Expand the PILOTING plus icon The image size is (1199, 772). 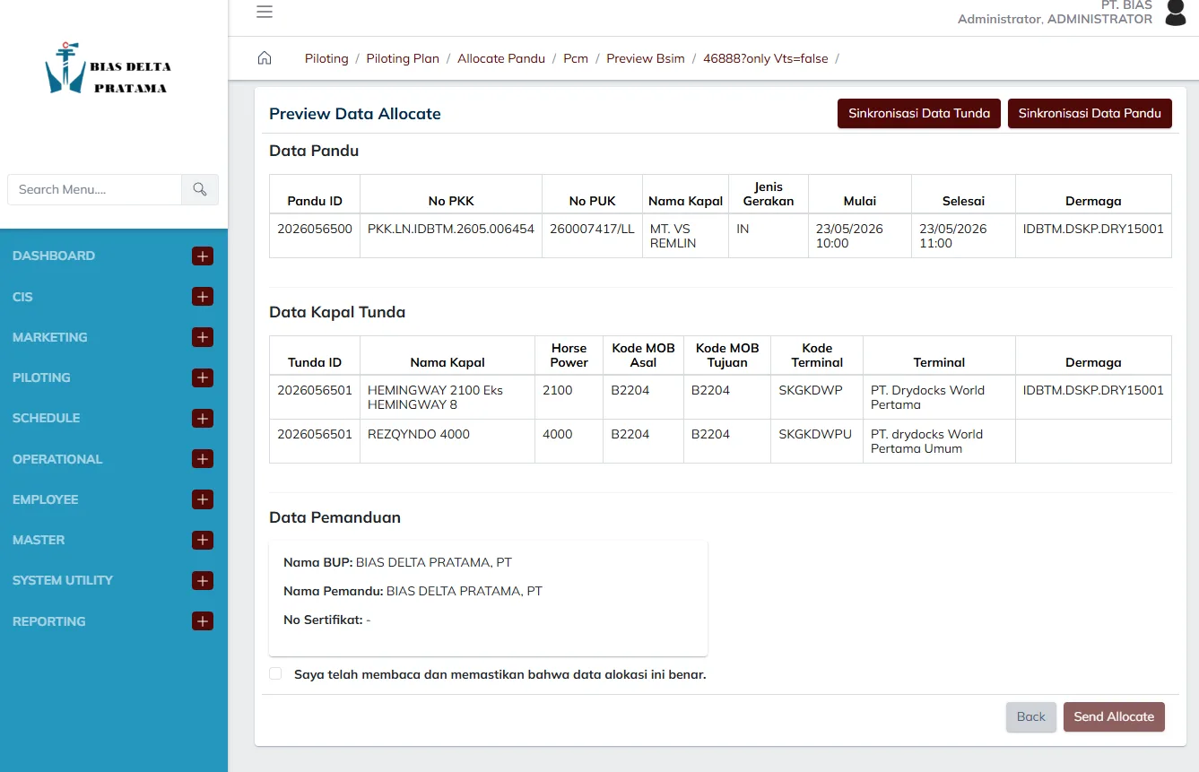[x=203, y=377]
